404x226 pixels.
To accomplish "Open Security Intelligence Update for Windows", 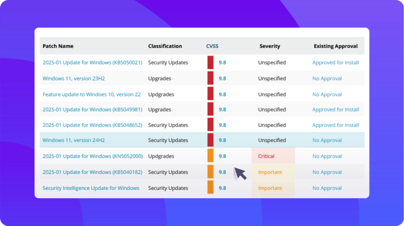I will 91,188.
